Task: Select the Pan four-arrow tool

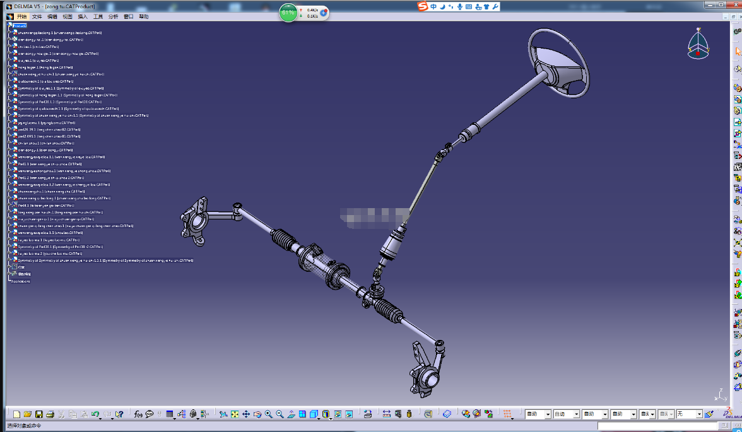Action: coord(246,414)
